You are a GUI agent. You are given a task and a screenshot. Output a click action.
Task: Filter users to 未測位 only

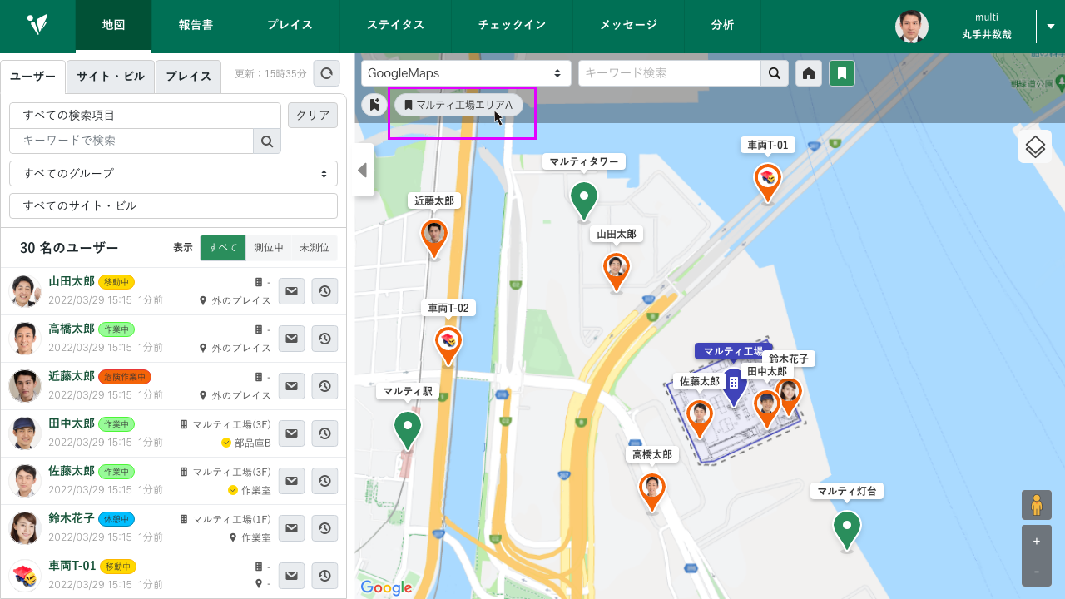(315, 248)
